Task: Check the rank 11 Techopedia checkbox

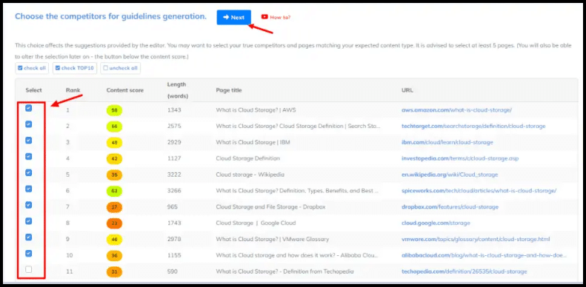Action: click(28, 269)
